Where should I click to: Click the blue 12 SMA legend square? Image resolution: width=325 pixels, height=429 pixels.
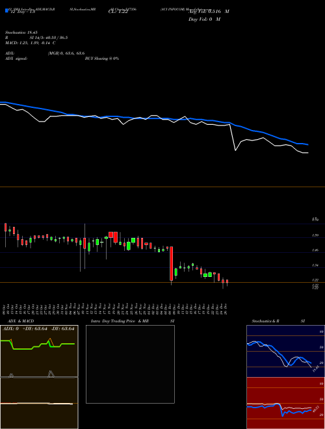tap(6, 11)
